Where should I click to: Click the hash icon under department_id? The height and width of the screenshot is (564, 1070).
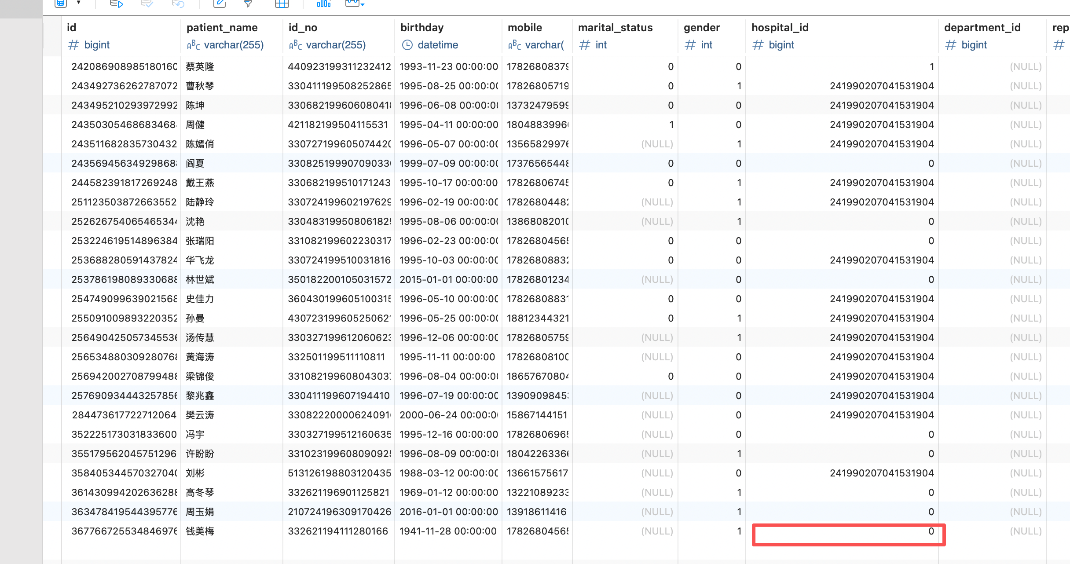950,45
